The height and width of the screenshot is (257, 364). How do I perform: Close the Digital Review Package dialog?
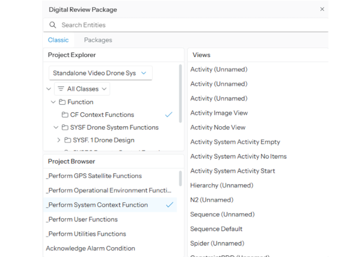pyautogui.click(x=322, y=9)
